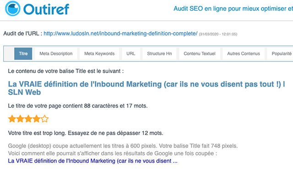Click the Outiref eye logo icon
The width and height of the screenshot is (293, 169).
[x=12, y=8]
